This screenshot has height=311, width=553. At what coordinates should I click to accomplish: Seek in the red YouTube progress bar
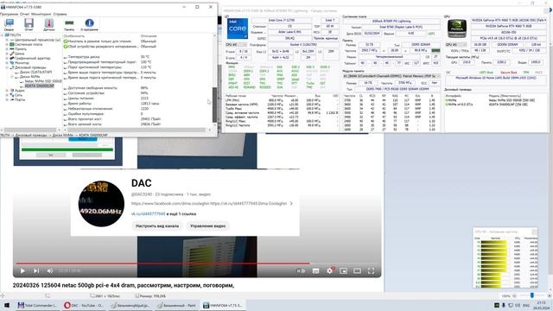[162, 263]
